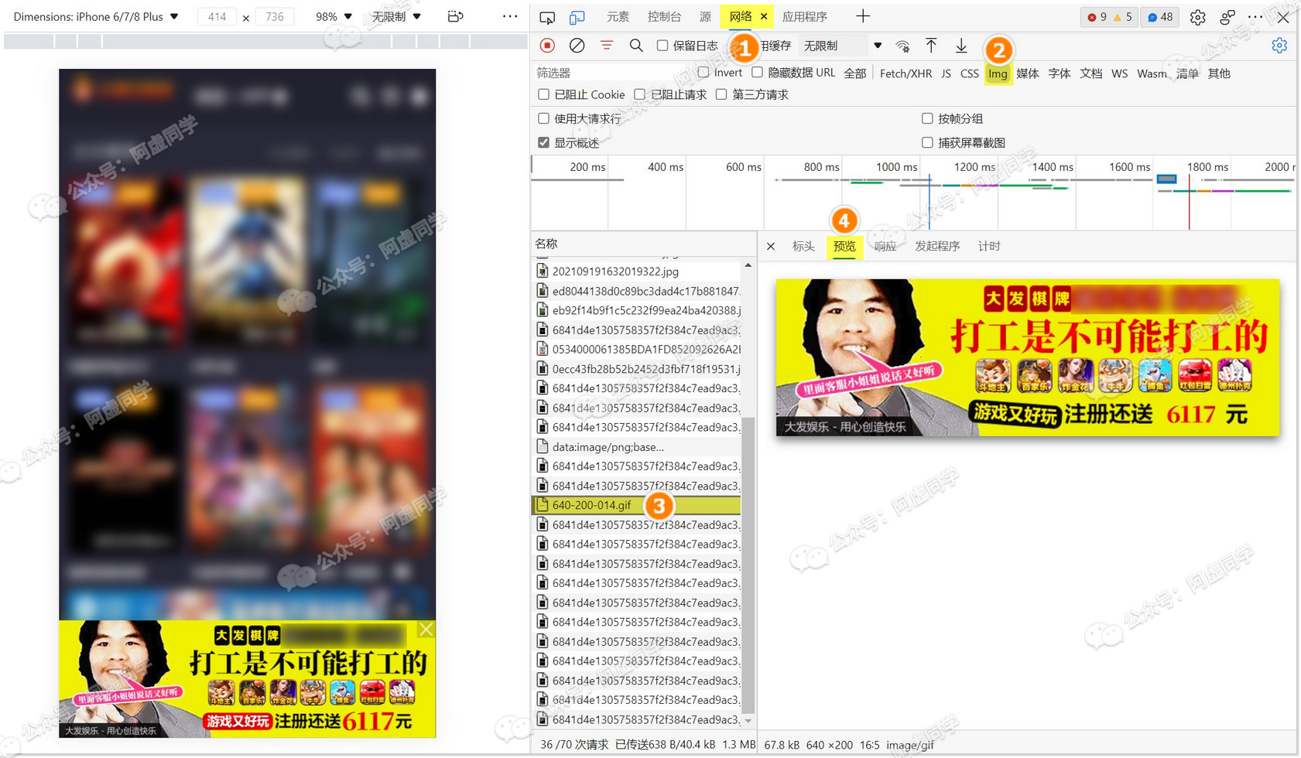The height and width of the screenshot is (758, 1301).
Task: Enable the preserve log checkbox
Action: pos(662,46)
